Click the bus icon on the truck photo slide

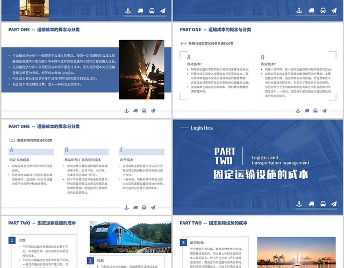click(x=152, y=11)
